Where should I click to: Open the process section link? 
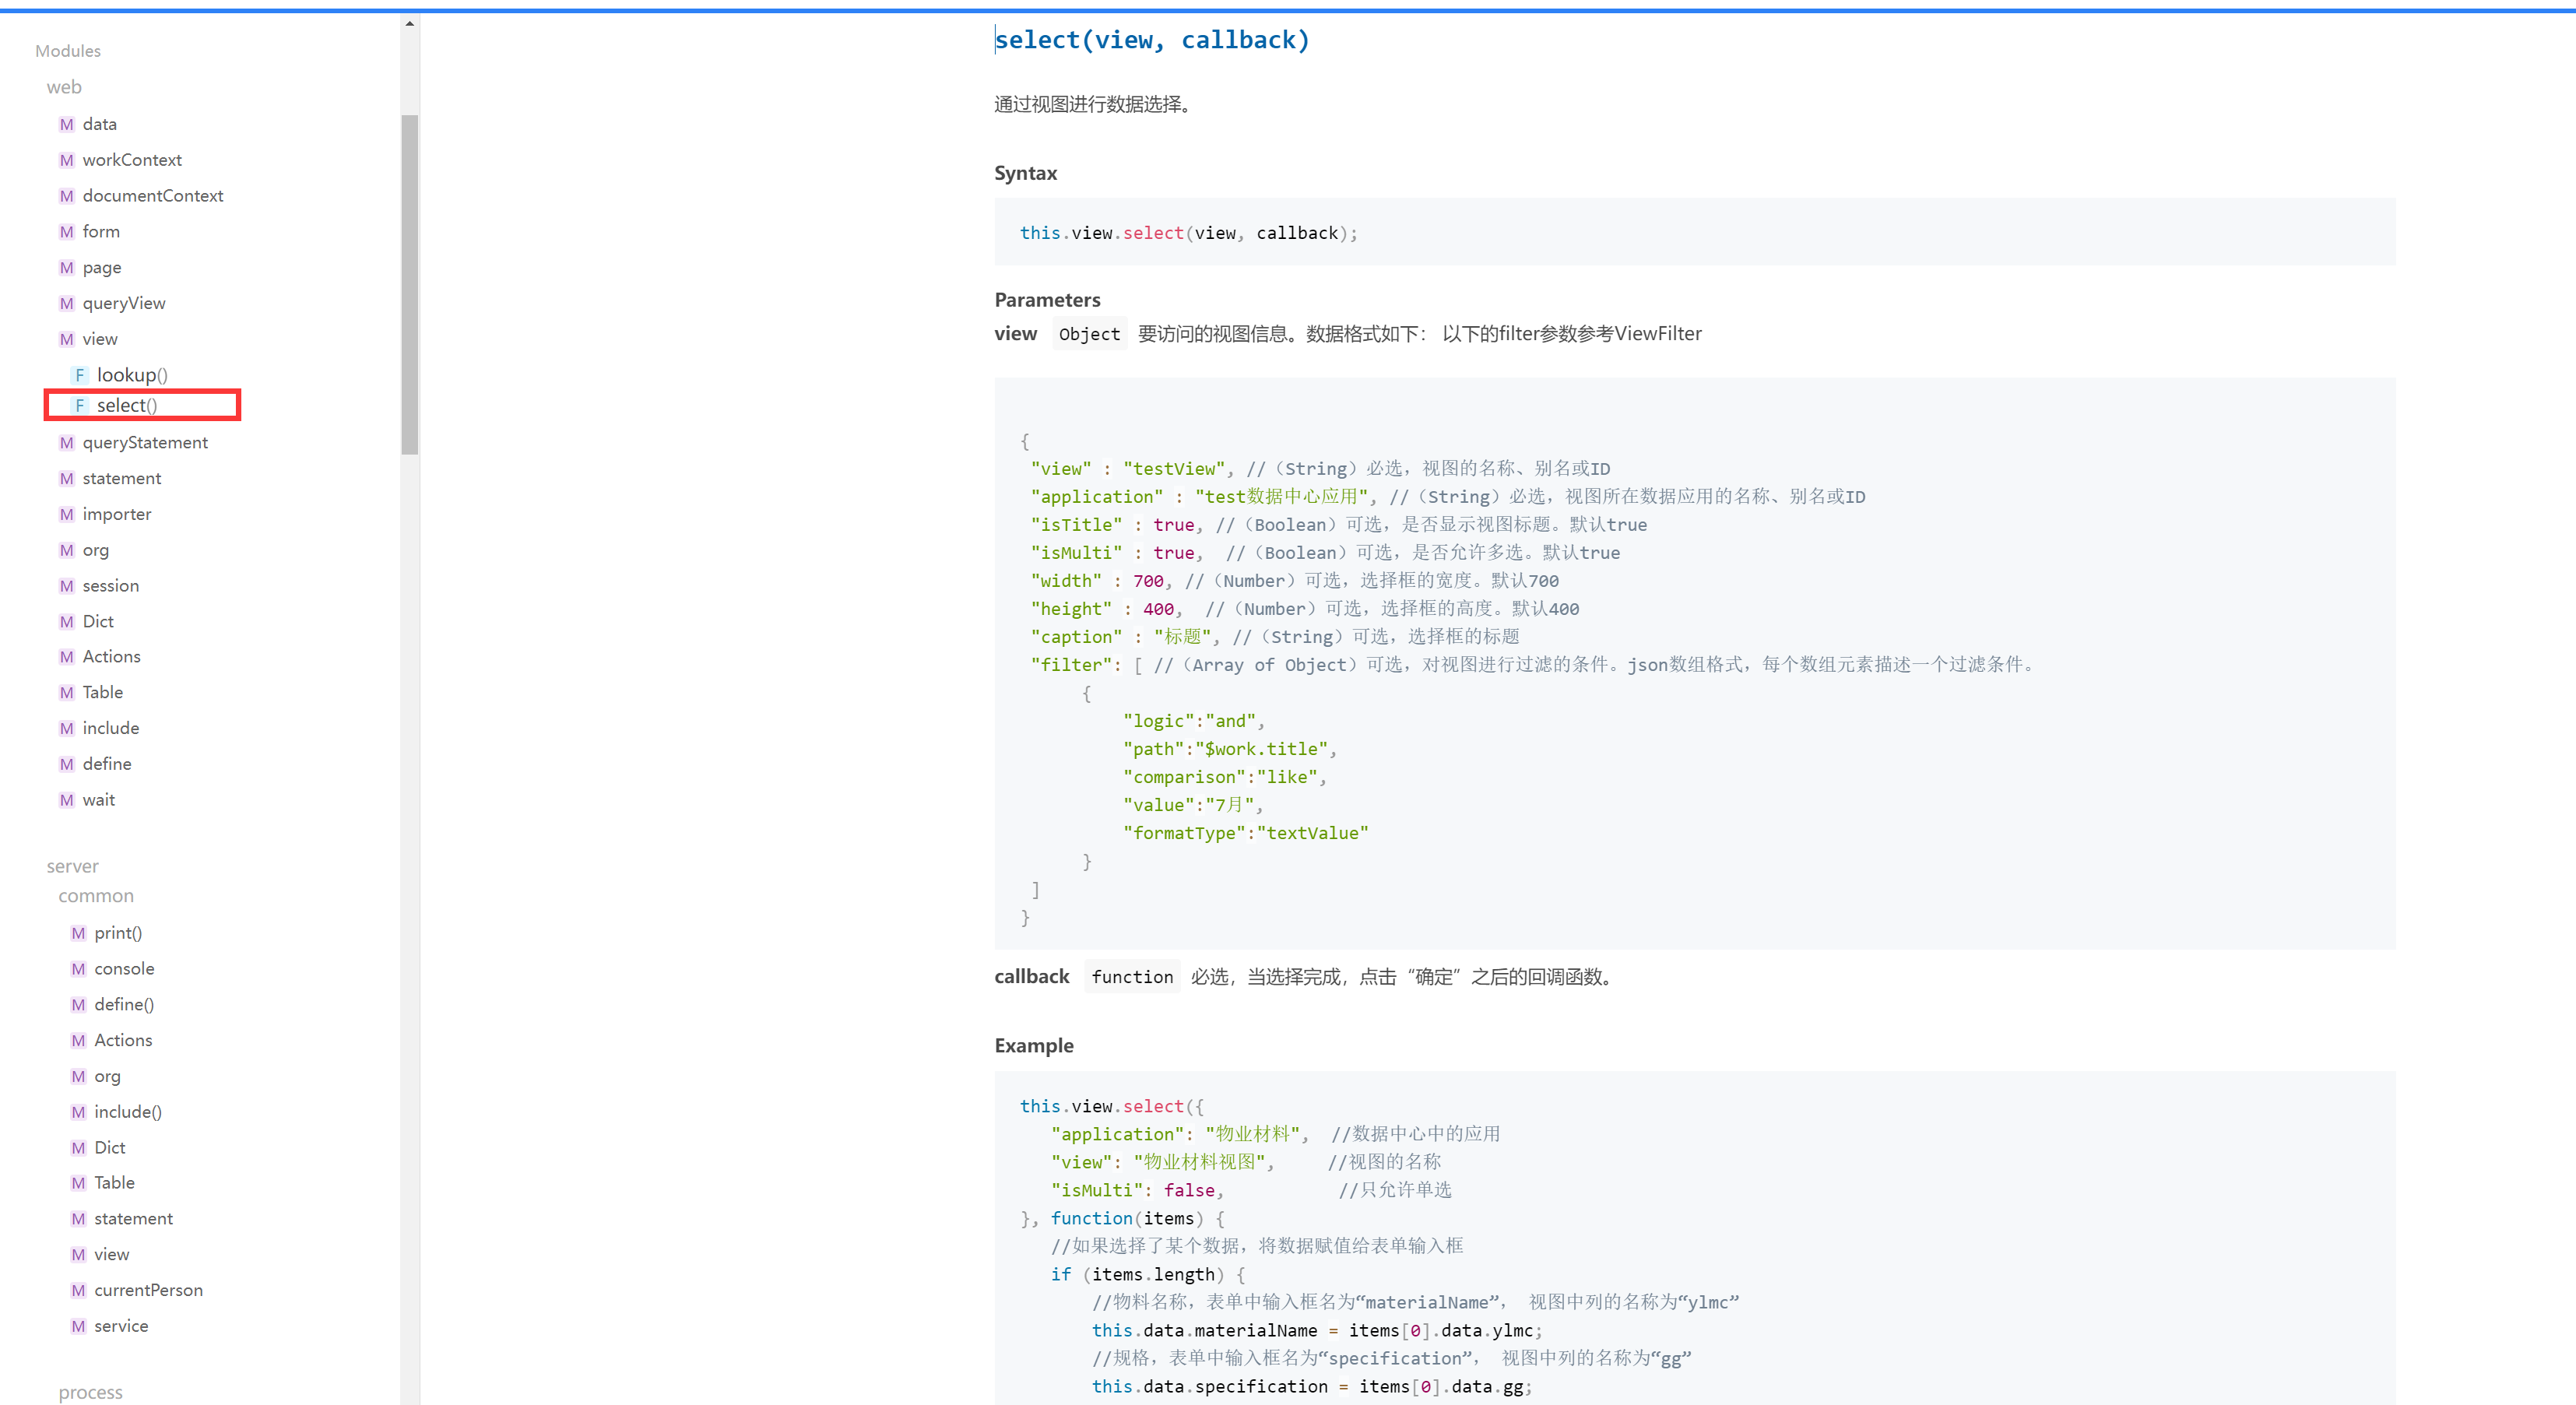(90, 1391)
